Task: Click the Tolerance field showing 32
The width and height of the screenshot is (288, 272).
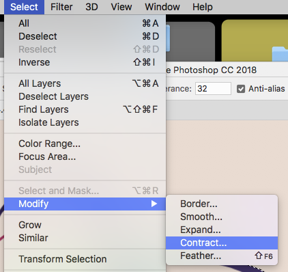Action: 213,88
